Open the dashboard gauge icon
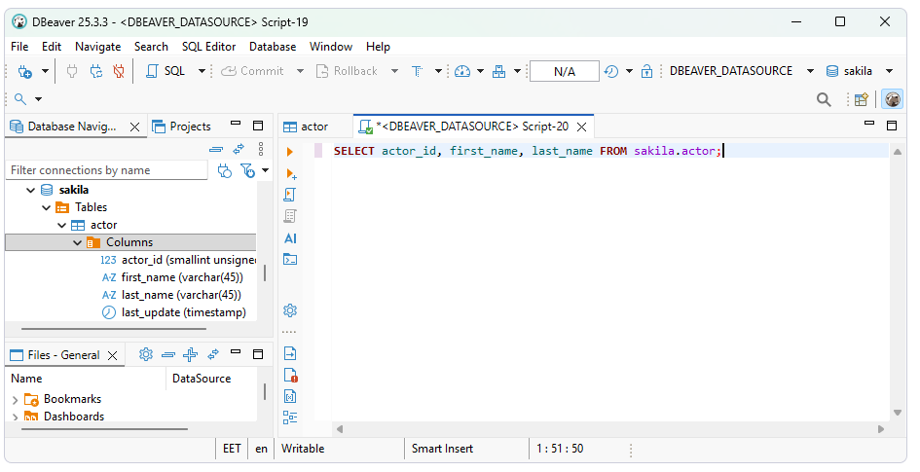 tap(462, 72)
